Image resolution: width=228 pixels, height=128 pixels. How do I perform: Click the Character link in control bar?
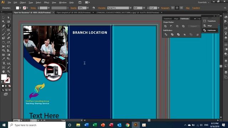pos(102,8)
